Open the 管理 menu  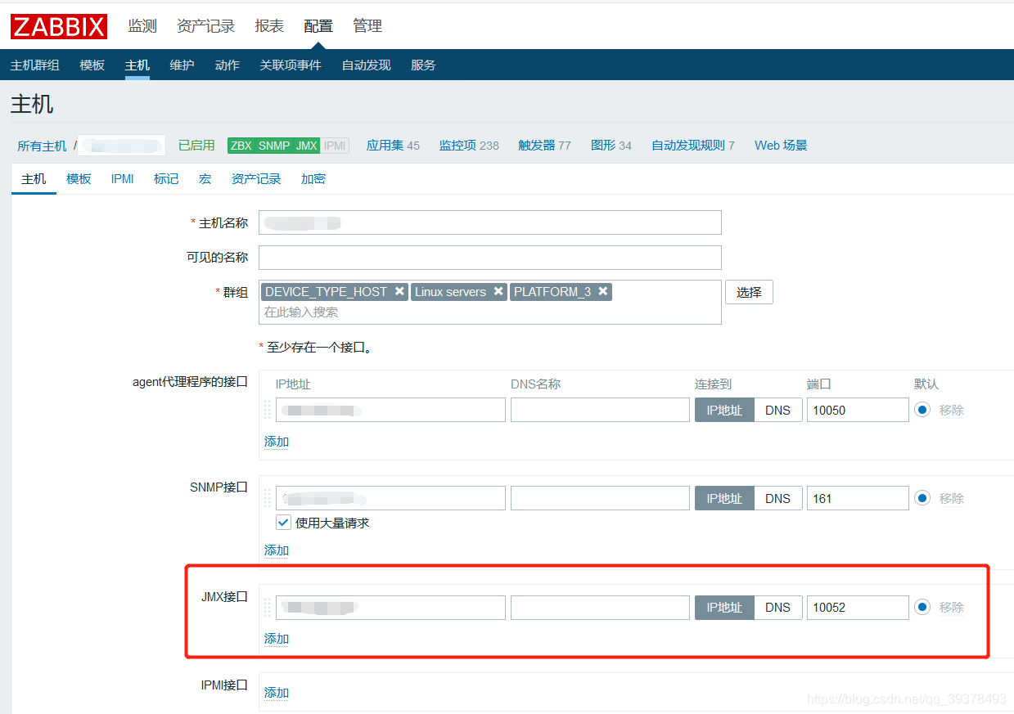367,25
